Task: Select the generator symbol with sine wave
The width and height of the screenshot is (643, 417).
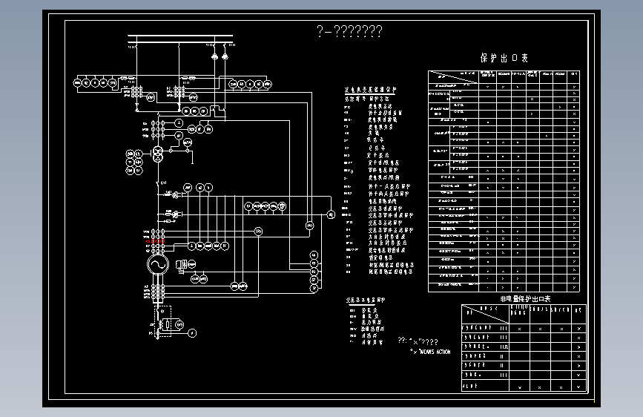Action: pyautogui.click(x=158, y=264)
